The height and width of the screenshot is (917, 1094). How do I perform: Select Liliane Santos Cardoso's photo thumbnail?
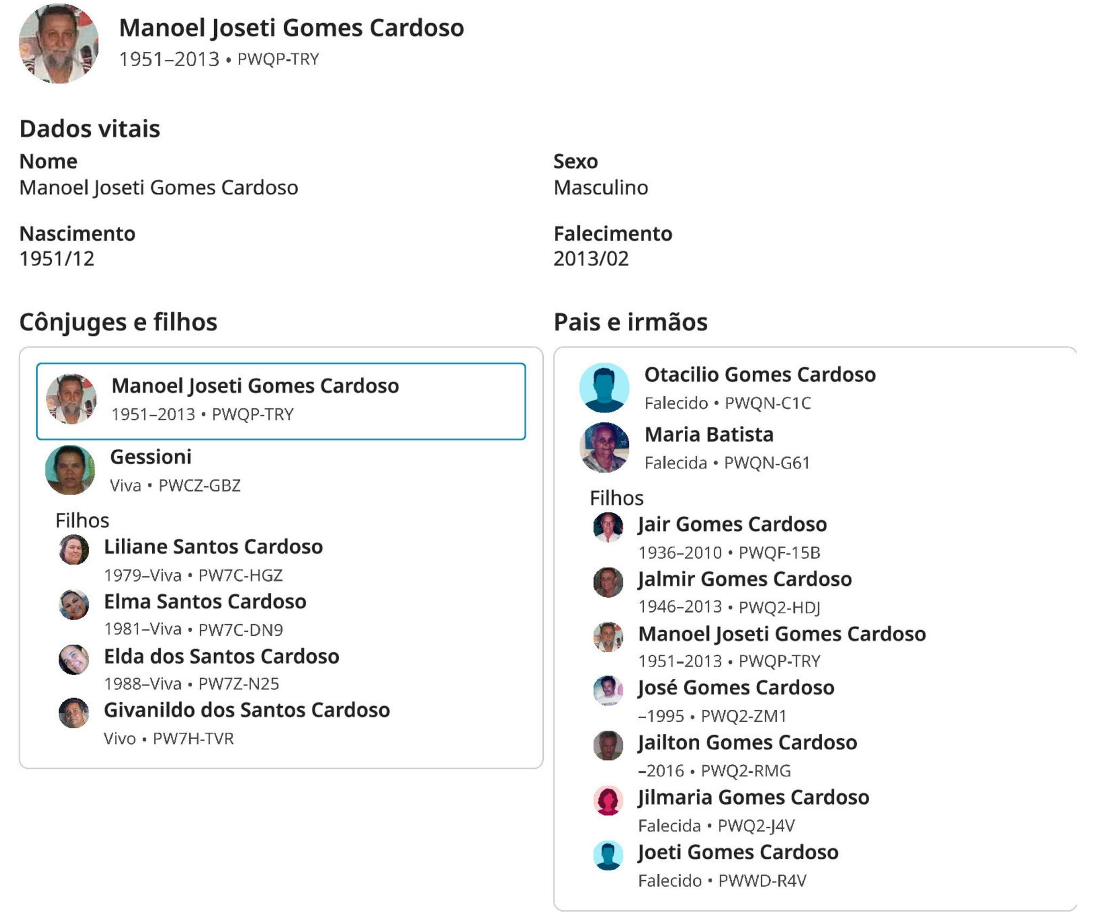74,550
